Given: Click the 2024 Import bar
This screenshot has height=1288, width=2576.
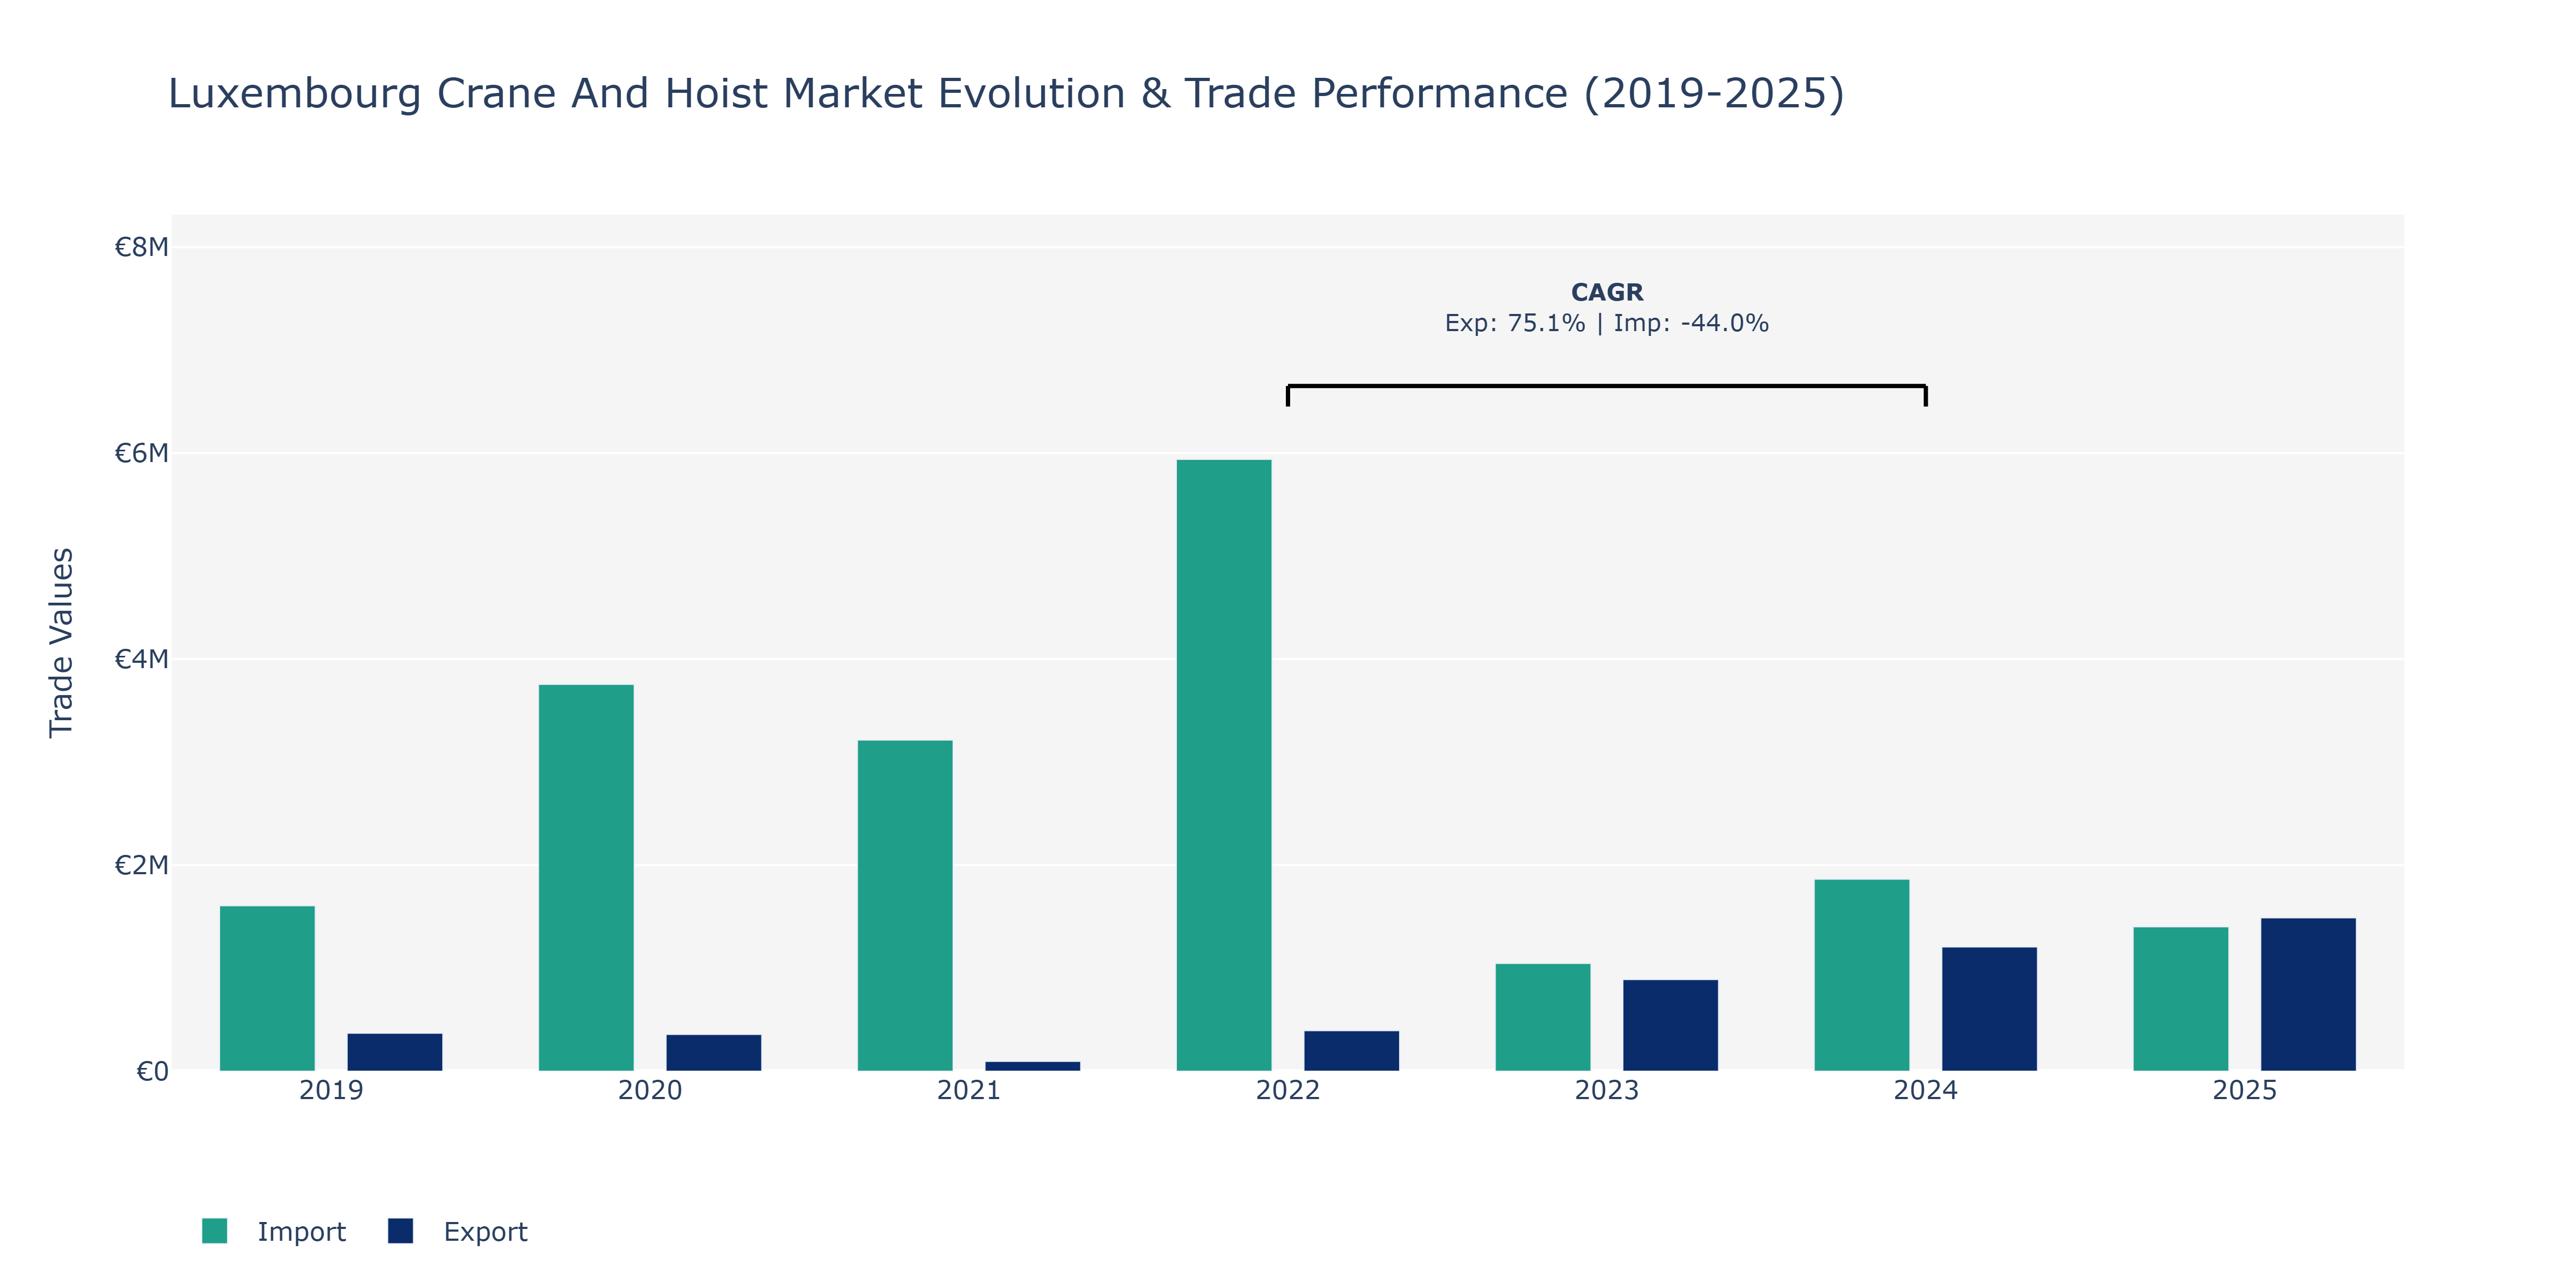Looking at the screenshot, I should [1862, 975].
